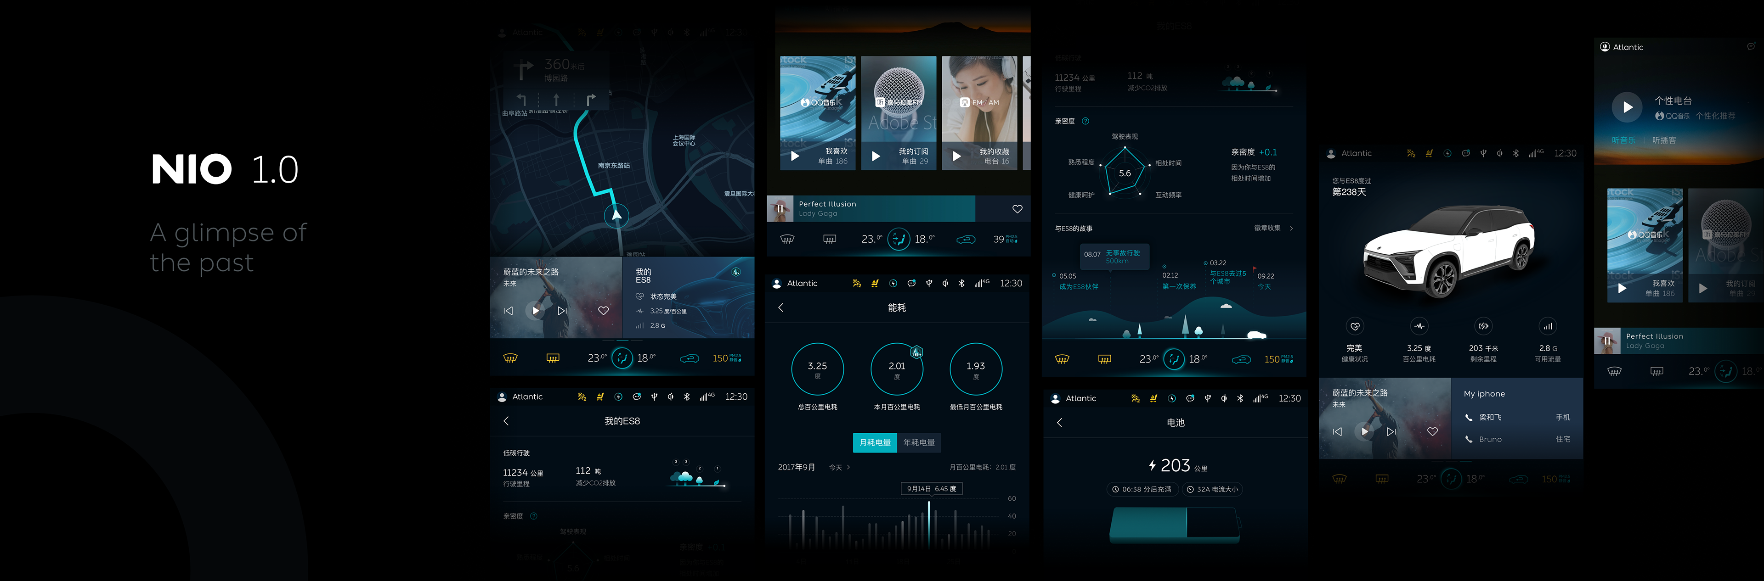This screenshot has width=1764, height=581.
Task: Tap message icon in 能耗 status bar
Action: click(x=911, y=283)
